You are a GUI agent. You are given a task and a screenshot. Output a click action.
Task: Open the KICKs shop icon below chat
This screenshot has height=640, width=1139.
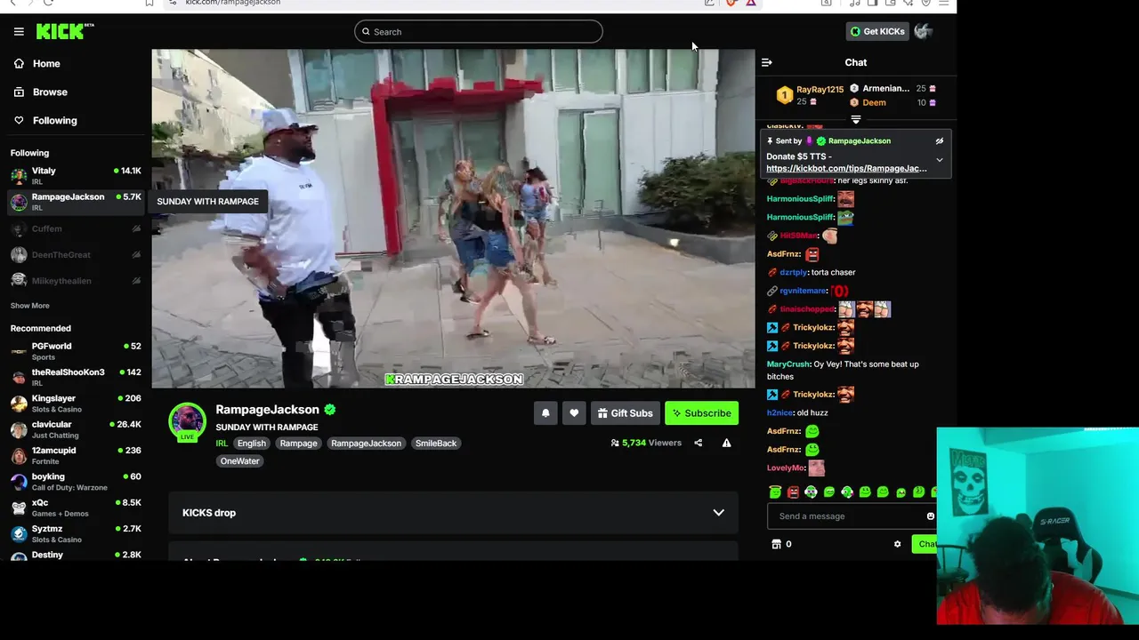[776, 544]
